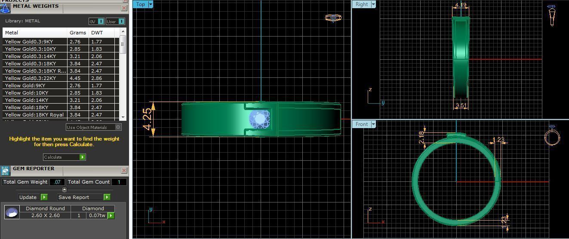Click the ring preview icon in Top viewport

(x=333, y=18)
